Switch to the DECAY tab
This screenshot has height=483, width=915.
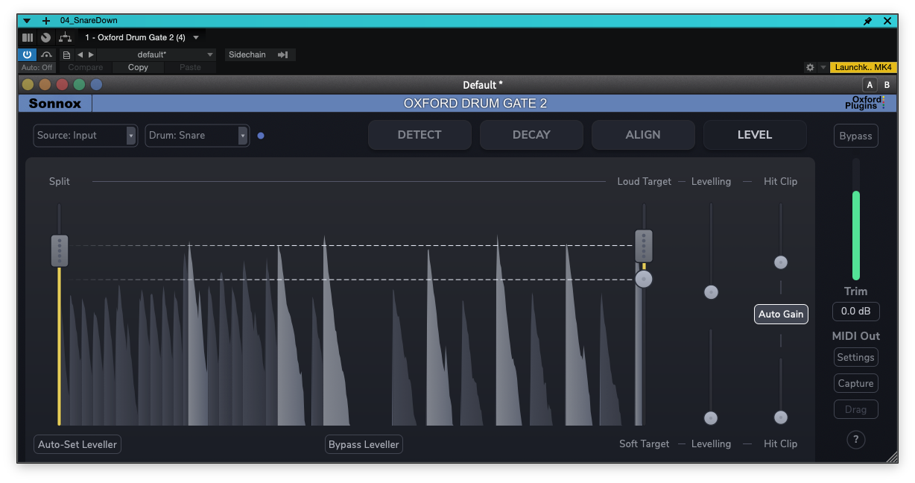pyautogui.click(x=531, y=135)
